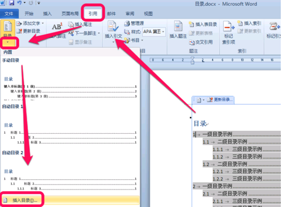287x207 pixels.
Task: Undo the last action
Action: [x=19, y=3]
